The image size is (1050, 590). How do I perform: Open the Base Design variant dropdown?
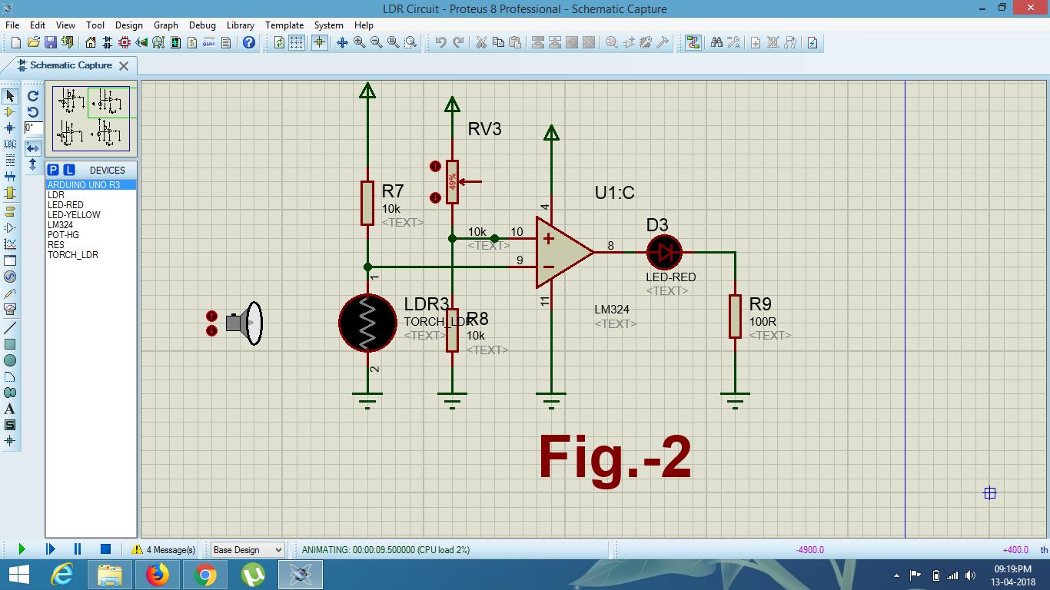click(x=248, y=549)
